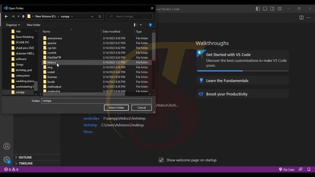Select the apache folder

coord(52,43)
